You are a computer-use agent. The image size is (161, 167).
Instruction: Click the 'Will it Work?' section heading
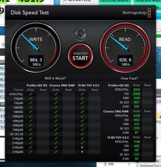tap(55, 78)
